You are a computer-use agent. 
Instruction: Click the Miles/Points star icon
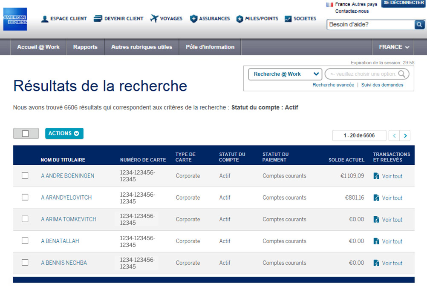pyautogui.click(x=239, y=19)
